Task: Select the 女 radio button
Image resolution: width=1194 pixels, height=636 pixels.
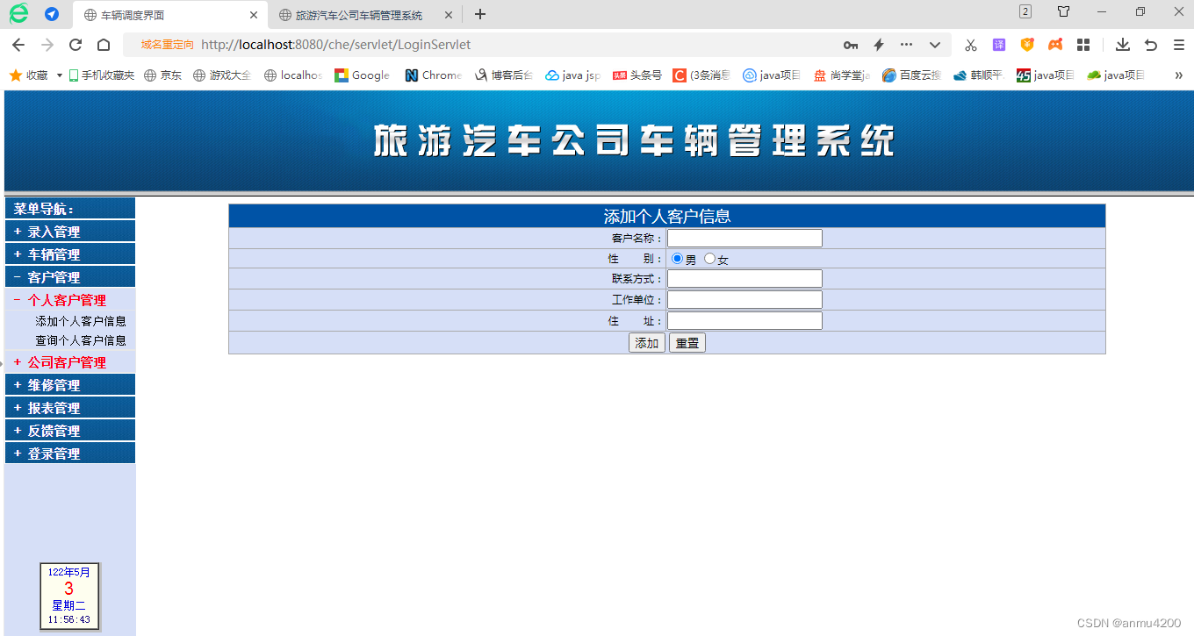Action: coord(709,259)
